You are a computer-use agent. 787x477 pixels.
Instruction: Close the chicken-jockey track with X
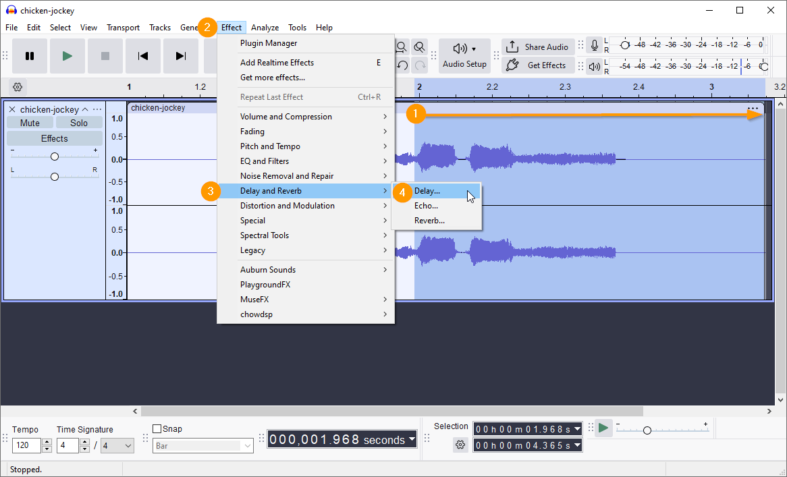click(12, 109)
